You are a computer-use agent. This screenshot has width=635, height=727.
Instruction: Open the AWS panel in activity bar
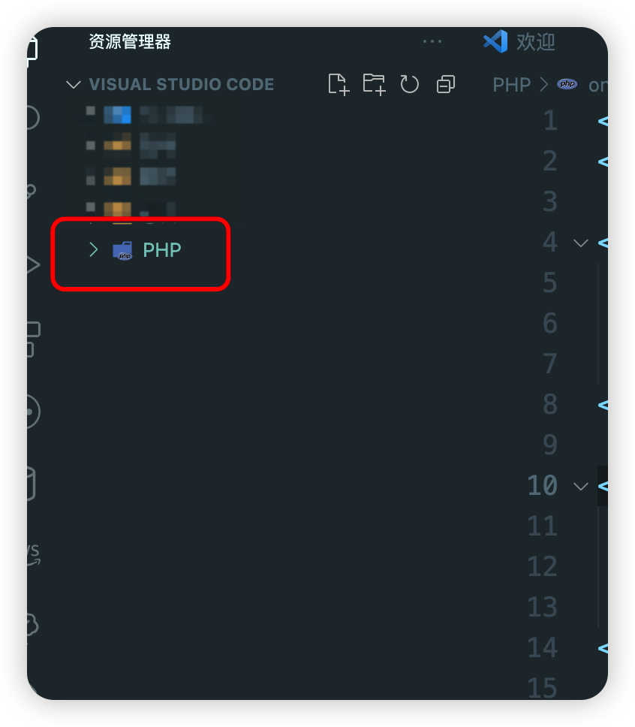[x=33, y=554]
